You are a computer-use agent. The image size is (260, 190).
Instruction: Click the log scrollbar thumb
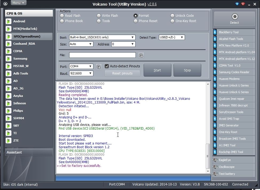[x=208, y=156]
